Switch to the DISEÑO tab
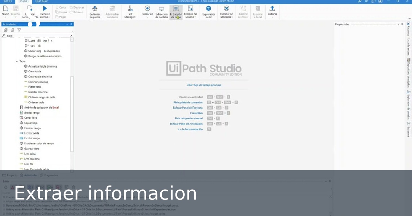The height and width of the screenshot is (216, 412). (24, 1)
